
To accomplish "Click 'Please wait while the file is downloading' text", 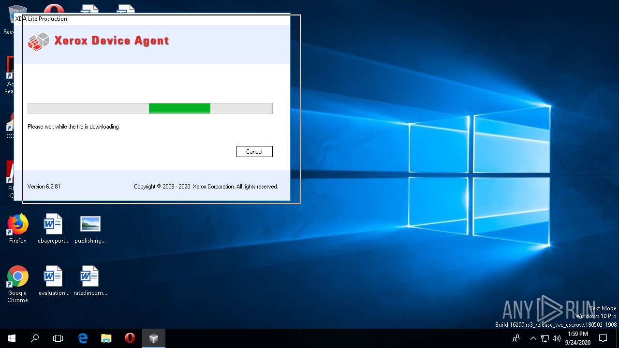I will point(73,127).
